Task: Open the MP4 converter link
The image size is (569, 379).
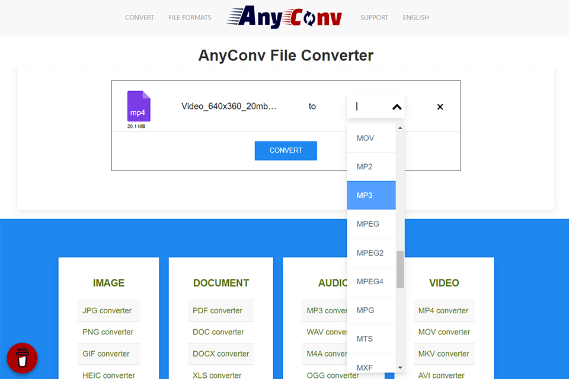Action: click(x=444, y=311)
